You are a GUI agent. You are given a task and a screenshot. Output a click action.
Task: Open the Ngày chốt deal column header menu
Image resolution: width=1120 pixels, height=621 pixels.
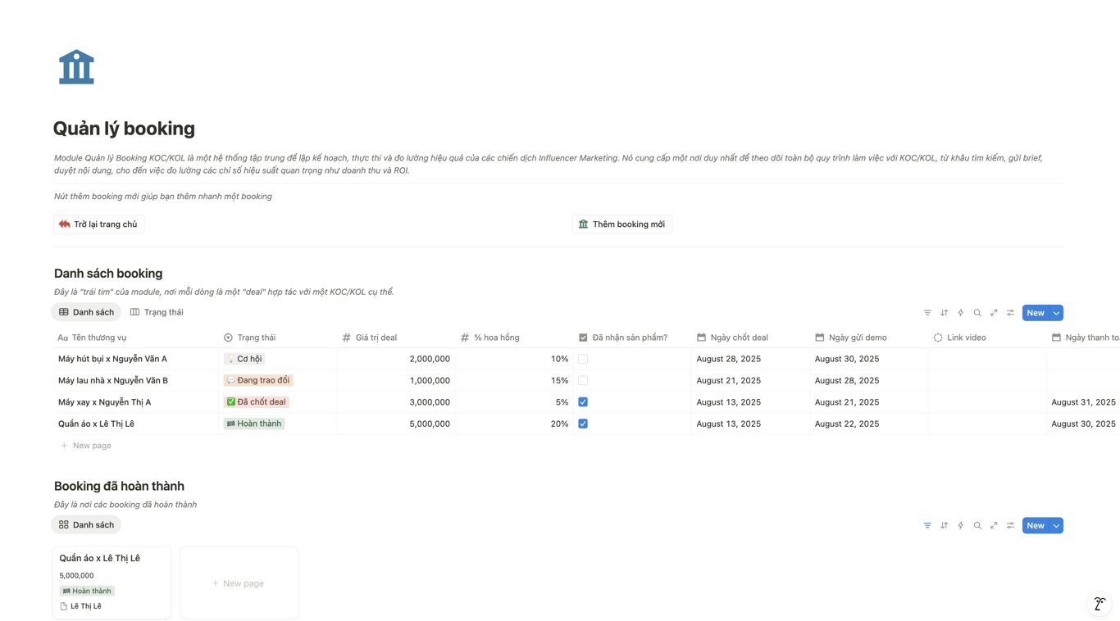(x=750, y=338)
